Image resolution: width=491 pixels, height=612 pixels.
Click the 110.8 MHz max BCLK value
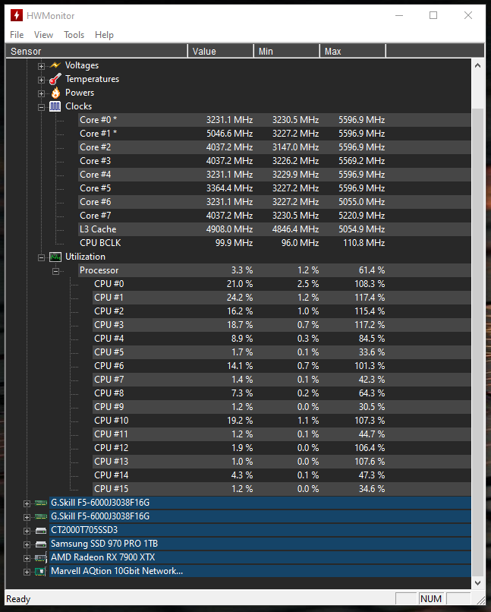pyautogui.click(x=364, y=243)
